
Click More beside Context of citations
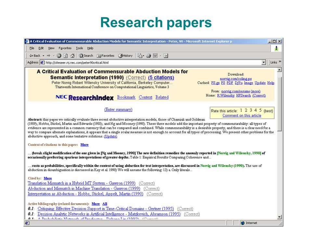[84, 145]
